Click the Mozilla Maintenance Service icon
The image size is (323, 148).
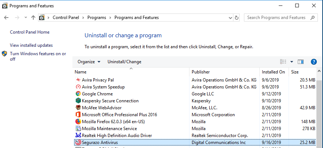(x=78, y=128)
